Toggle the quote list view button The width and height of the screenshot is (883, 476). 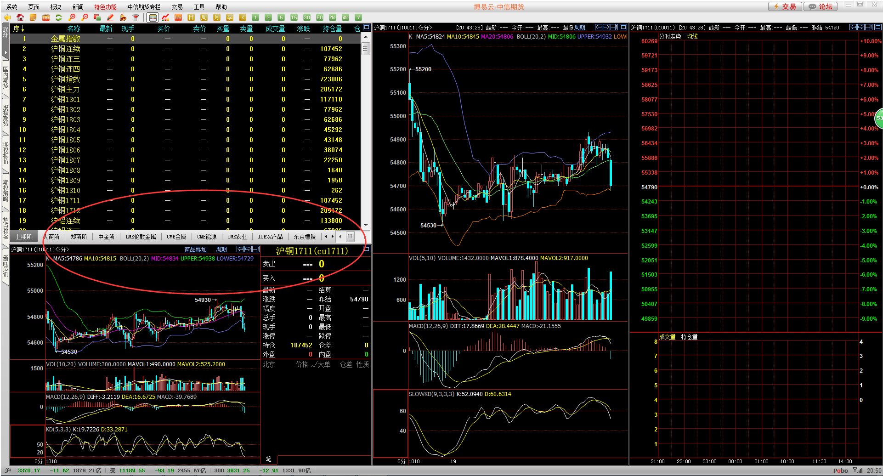[x=153, y=17]
